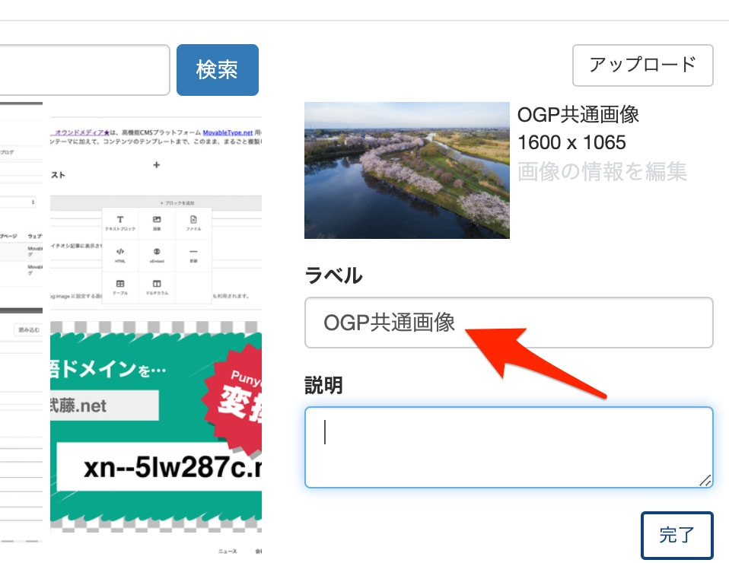The width and height of the screenshot is (729, 563).
Task: Click the blue 検索 search button
Action: pos(217,70)
